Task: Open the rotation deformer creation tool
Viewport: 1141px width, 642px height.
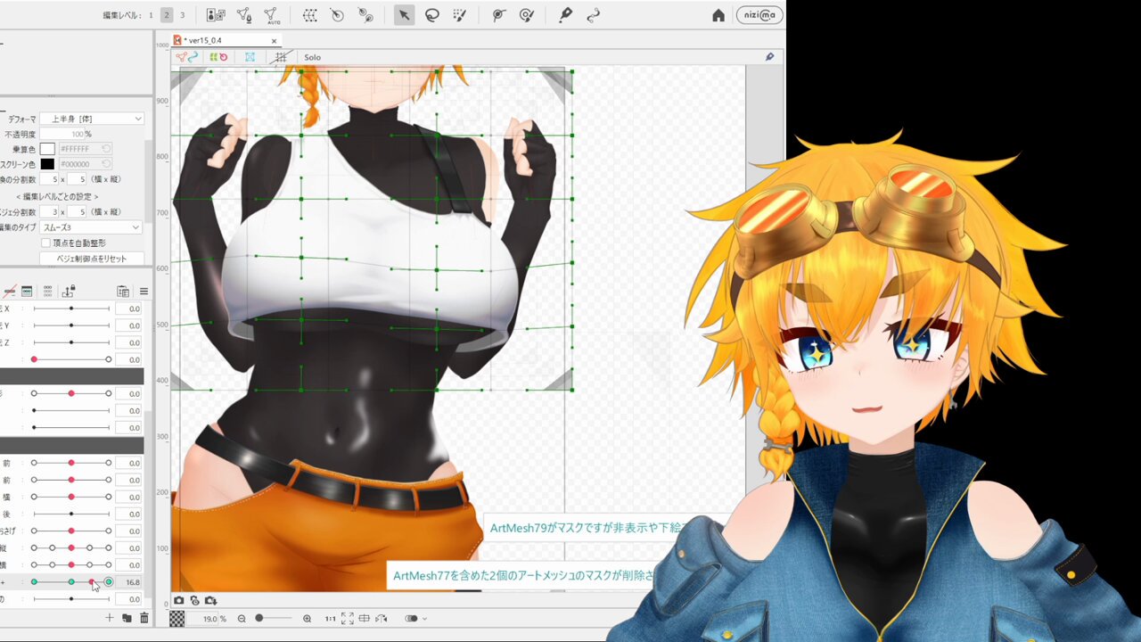Action: pos(365,15)
